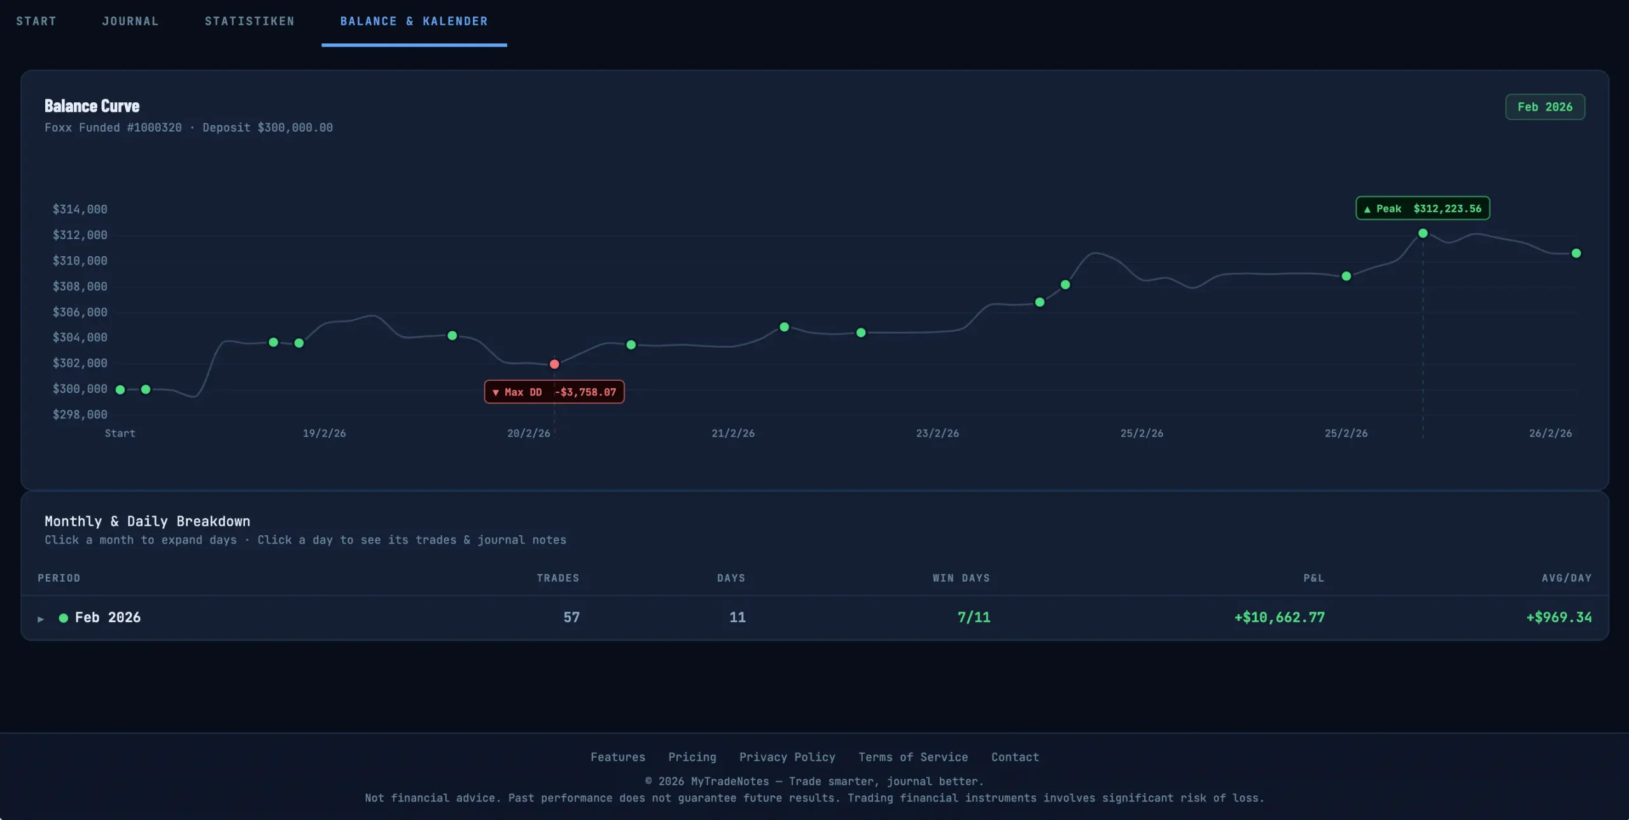
Task: Open the Pricing footer link
Action: point(692,757)
